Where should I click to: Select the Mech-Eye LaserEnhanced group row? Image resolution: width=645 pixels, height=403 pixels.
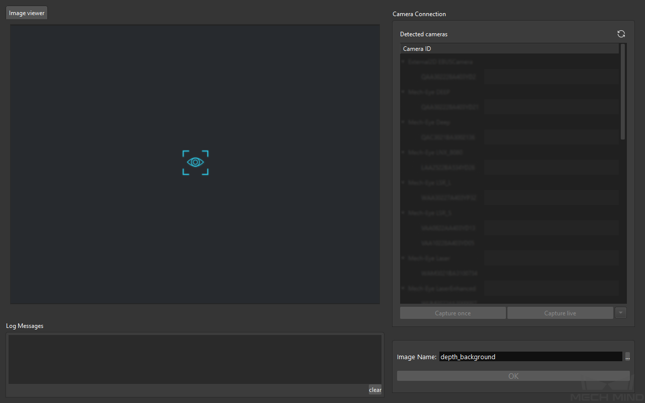point(509,288)
